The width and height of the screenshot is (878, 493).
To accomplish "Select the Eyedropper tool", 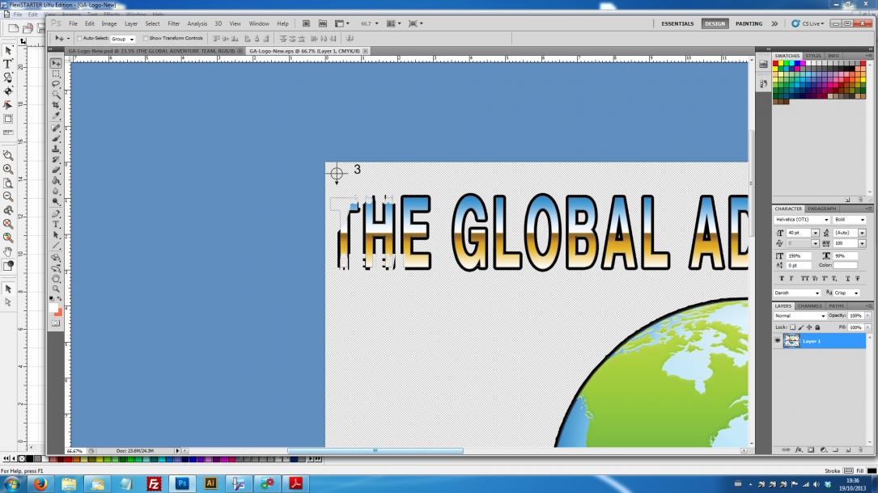I will pyautogui.click(x=56, y=116).
